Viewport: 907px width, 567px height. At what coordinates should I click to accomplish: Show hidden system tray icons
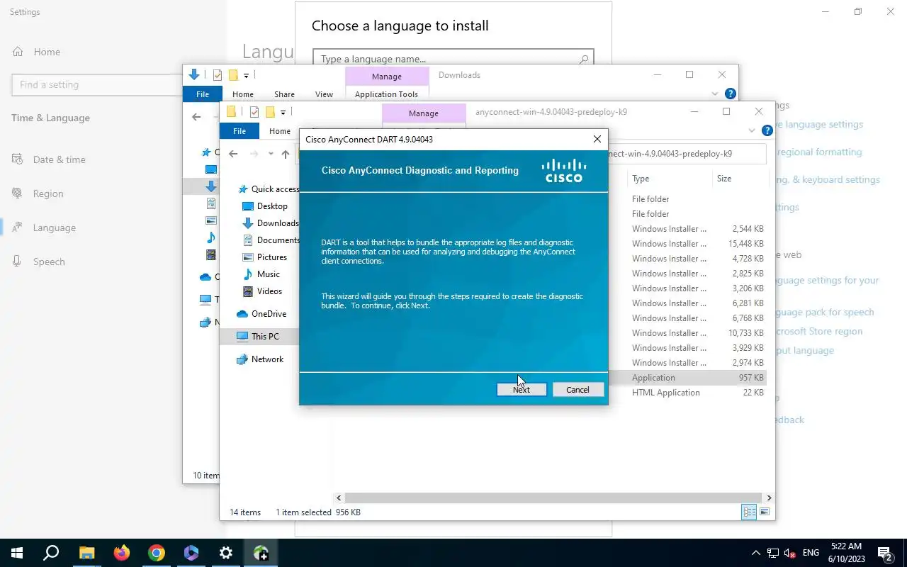point(755,553)
